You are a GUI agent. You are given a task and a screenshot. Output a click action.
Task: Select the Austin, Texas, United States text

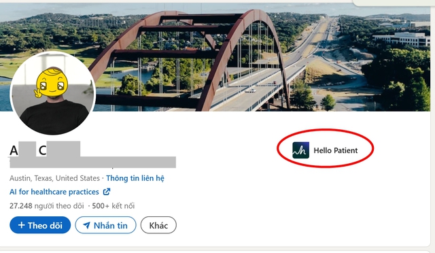pyautogui.click(x=54, y=178)
